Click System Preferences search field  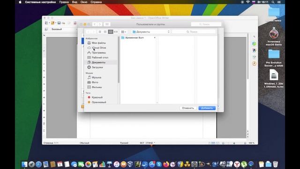206,24
